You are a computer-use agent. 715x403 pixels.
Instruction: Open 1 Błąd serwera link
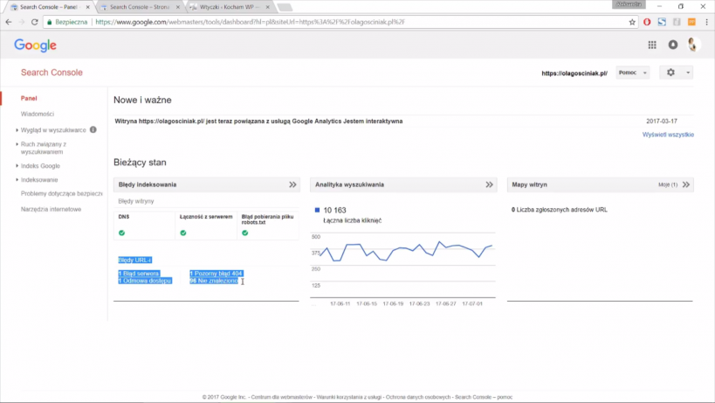[139, 274]
